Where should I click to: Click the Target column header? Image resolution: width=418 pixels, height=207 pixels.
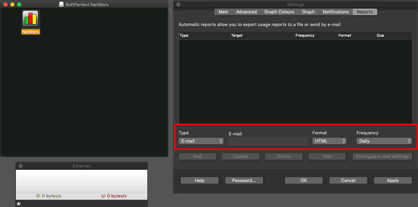click(262, 35)
